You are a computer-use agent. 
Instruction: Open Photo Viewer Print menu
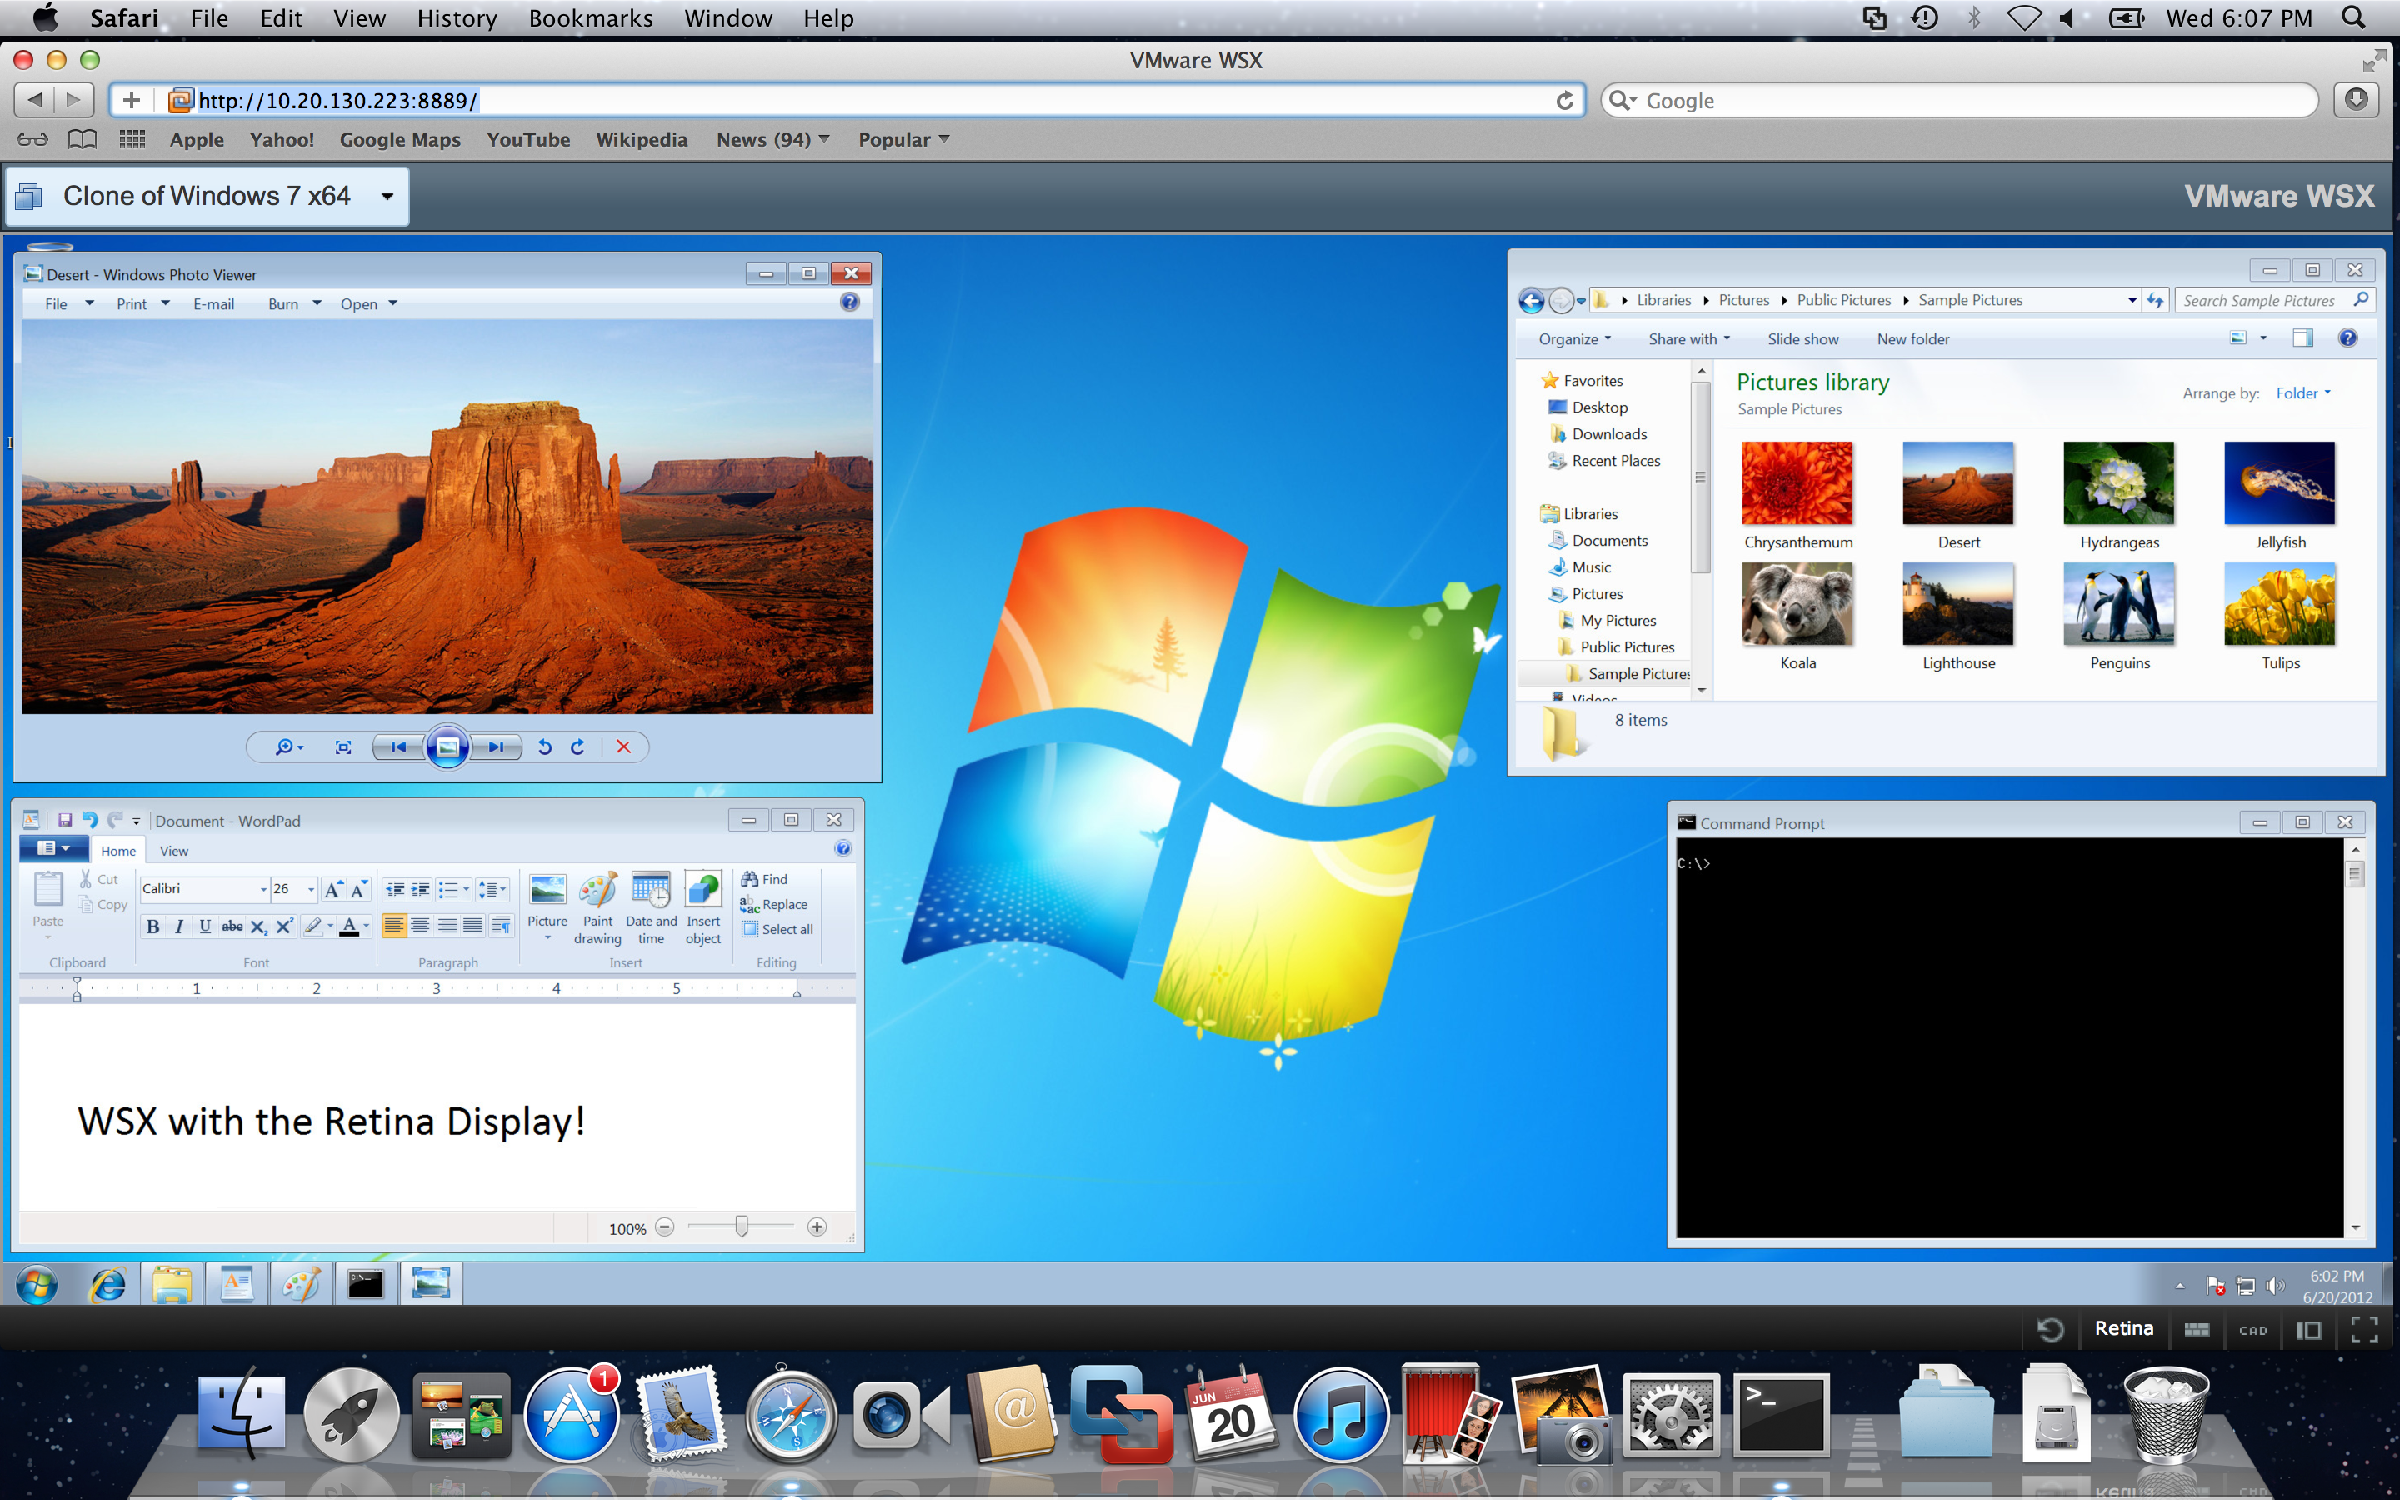tap(142, 303)
